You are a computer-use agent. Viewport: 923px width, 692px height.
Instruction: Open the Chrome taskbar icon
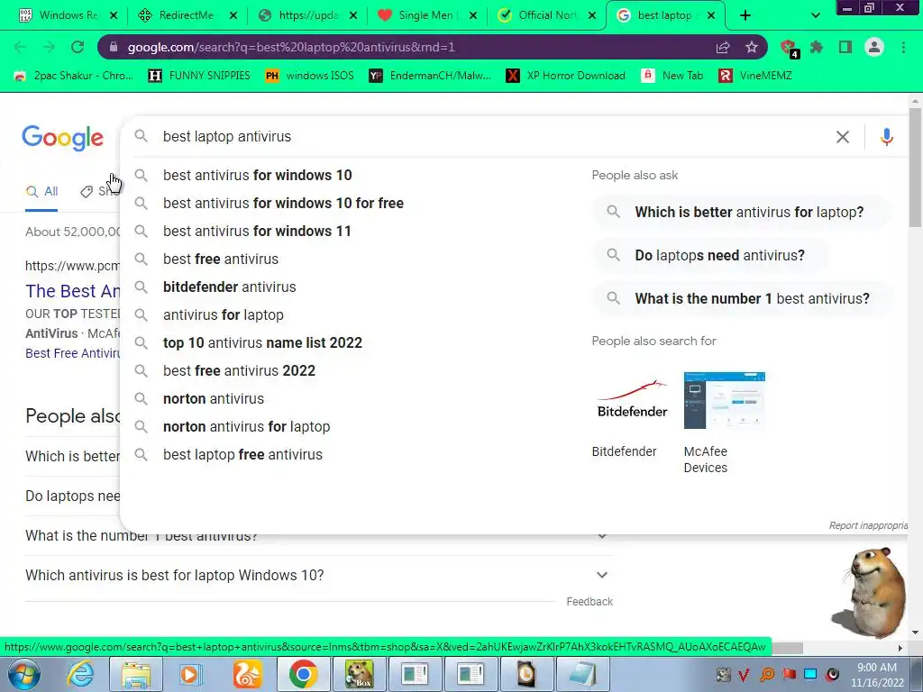click(304, 674)
